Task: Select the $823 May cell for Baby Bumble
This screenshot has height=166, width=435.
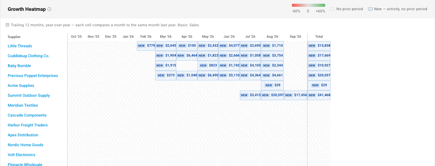Action: click(x=208, y=66)
